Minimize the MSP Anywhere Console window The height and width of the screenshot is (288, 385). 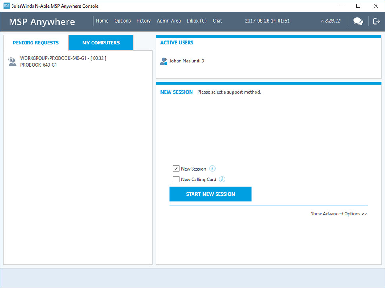click(x=341, y=6)
